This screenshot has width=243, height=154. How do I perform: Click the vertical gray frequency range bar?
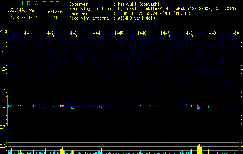point(8,110)
